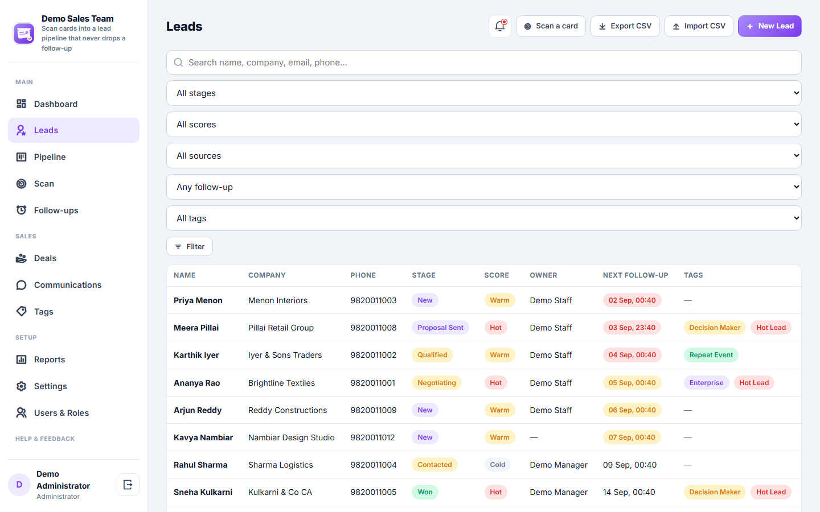Expand the Any follow-up dropdown
Image resolution: width=820 pixels, height=512 pixels.
(484, 187)
